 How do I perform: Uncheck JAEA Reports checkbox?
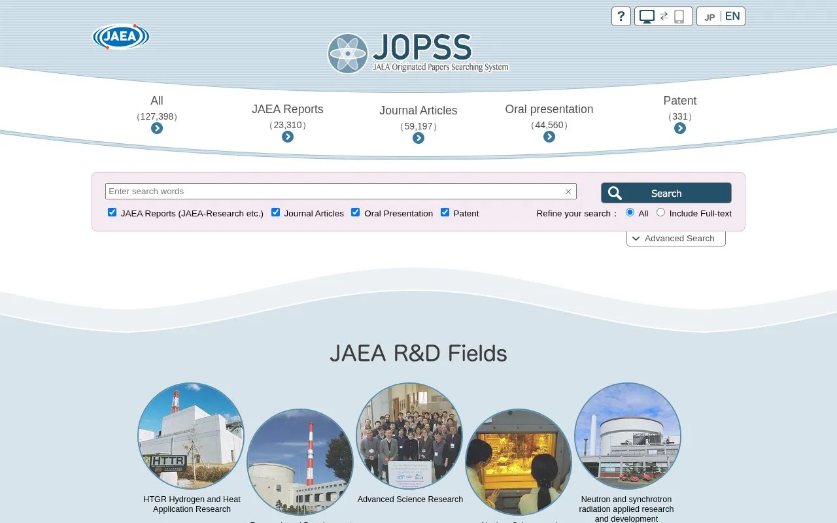112,212
